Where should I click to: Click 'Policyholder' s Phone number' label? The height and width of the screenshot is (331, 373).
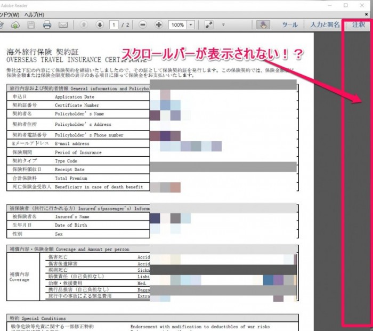coord(89,135)
